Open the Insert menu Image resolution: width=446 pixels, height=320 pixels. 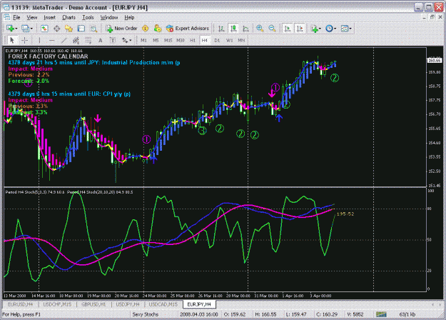49,18
